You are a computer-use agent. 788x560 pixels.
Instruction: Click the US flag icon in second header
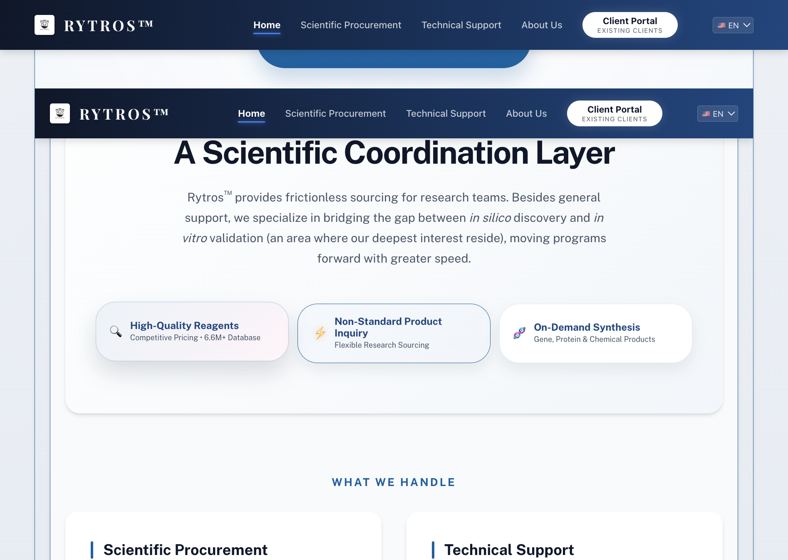pos(706,114)
